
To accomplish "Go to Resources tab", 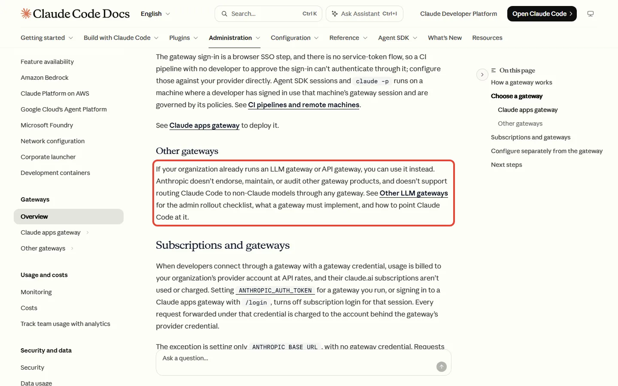I will [487, 38].
